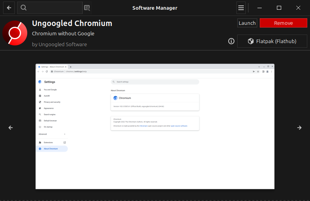Launch Ungoogled Chromium
Viewport: 310px width, 201px height.
pos(247,23)
